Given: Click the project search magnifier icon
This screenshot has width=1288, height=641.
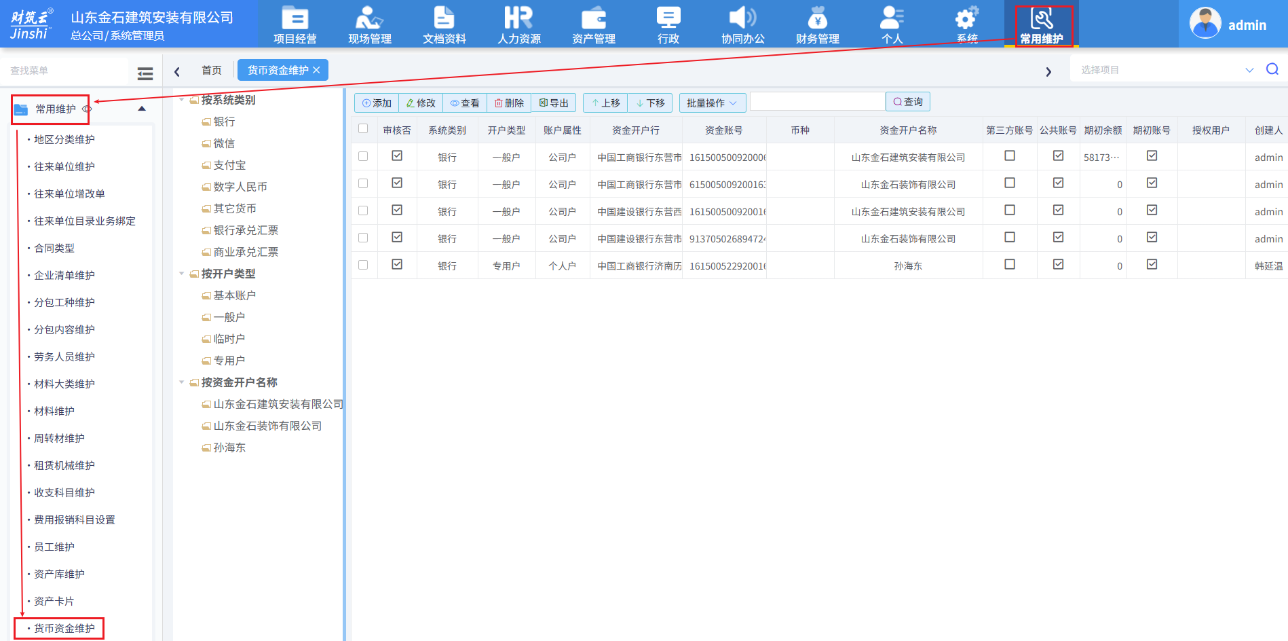Looking at the screenshot, I should [x=1272, y=69].
